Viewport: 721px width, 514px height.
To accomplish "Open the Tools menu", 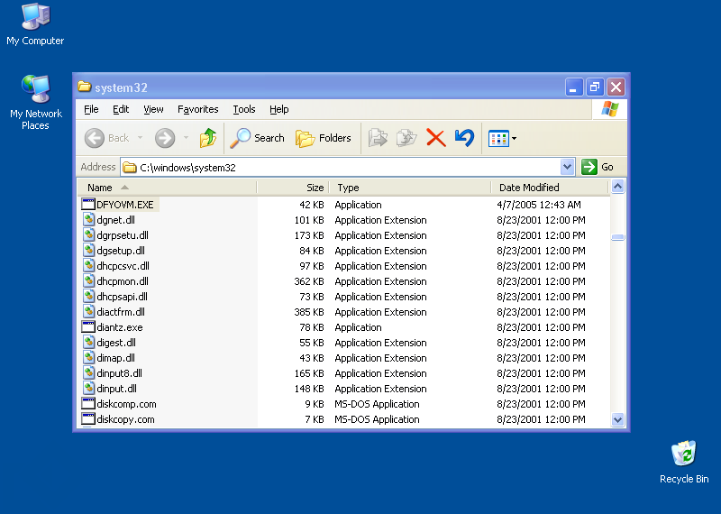I will (243, 109).
